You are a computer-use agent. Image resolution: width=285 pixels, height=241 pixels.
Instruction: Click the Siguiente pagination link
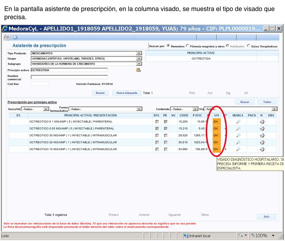[174, 215]
